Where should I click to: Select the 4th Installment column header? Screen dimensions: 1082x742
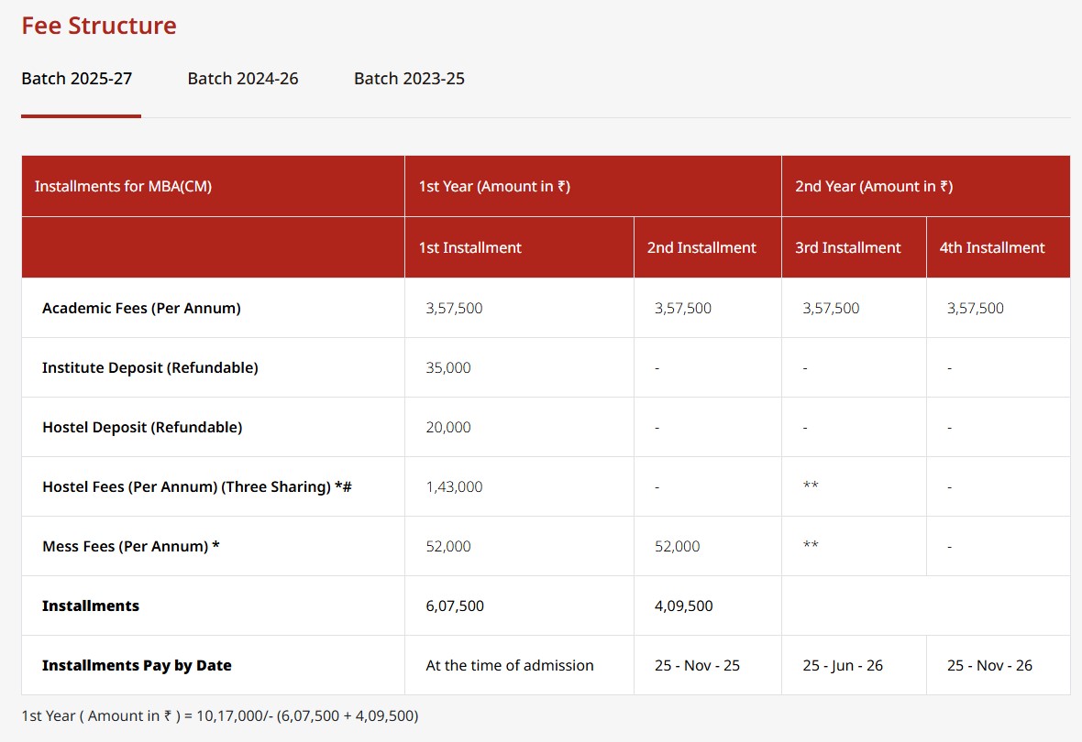tap(991, 247)
